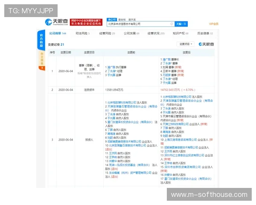
Task: Click the 变更前 column header
Action: pos(131,53)
